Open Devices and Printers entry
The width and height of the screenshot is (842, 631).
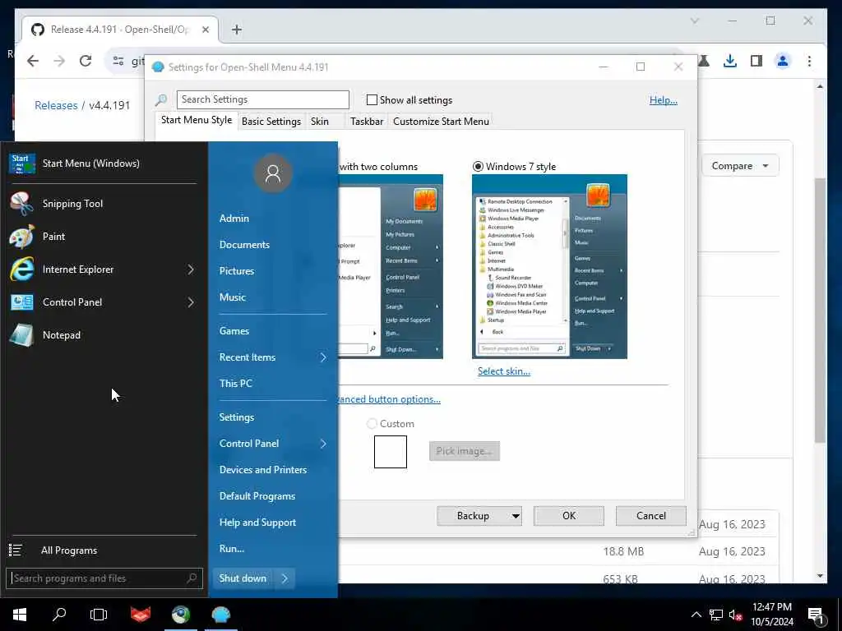(x=263, y=470)
